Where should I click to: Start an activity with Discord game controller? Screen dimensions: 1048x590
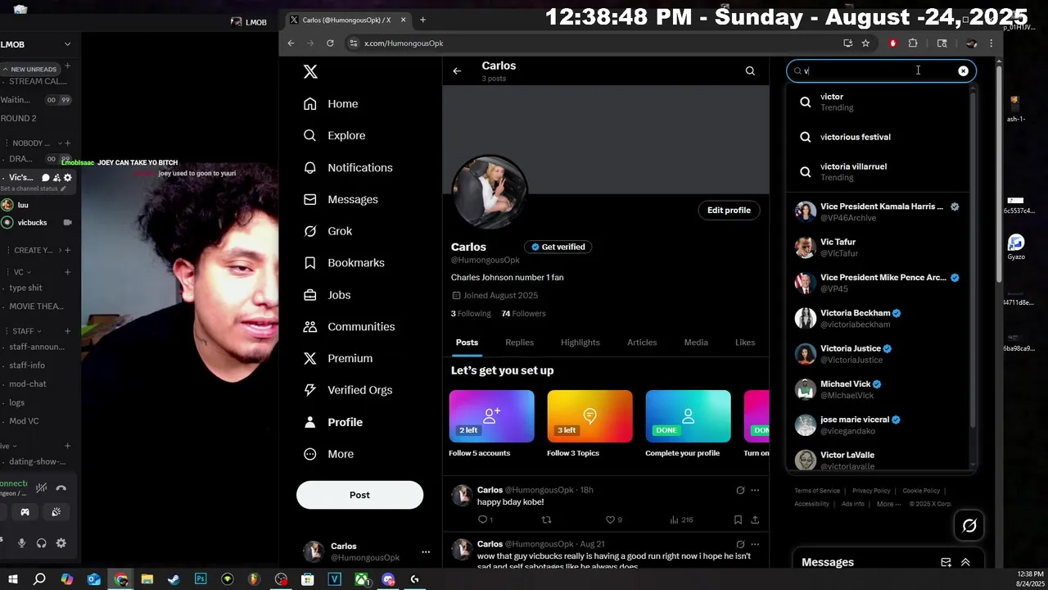25,512
